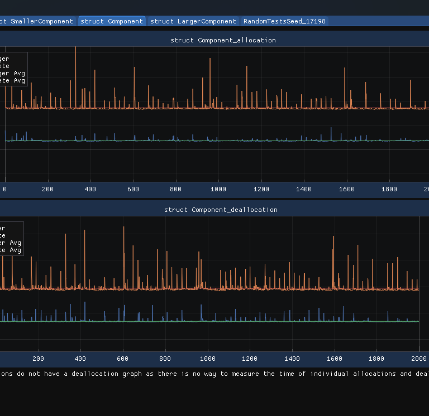Click the 1000 x-axis label under allocation plot
Image resolution: width=429 pixels, height=416 pixels.
(x=218, y=189)
